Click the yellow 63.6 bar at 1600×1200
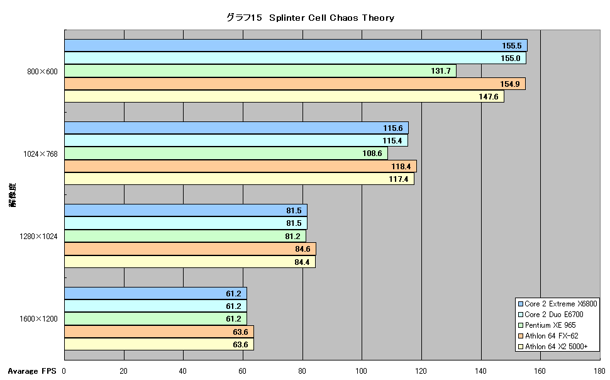Image resolution: width=610 pixels, height=380 pixels. 159,344
